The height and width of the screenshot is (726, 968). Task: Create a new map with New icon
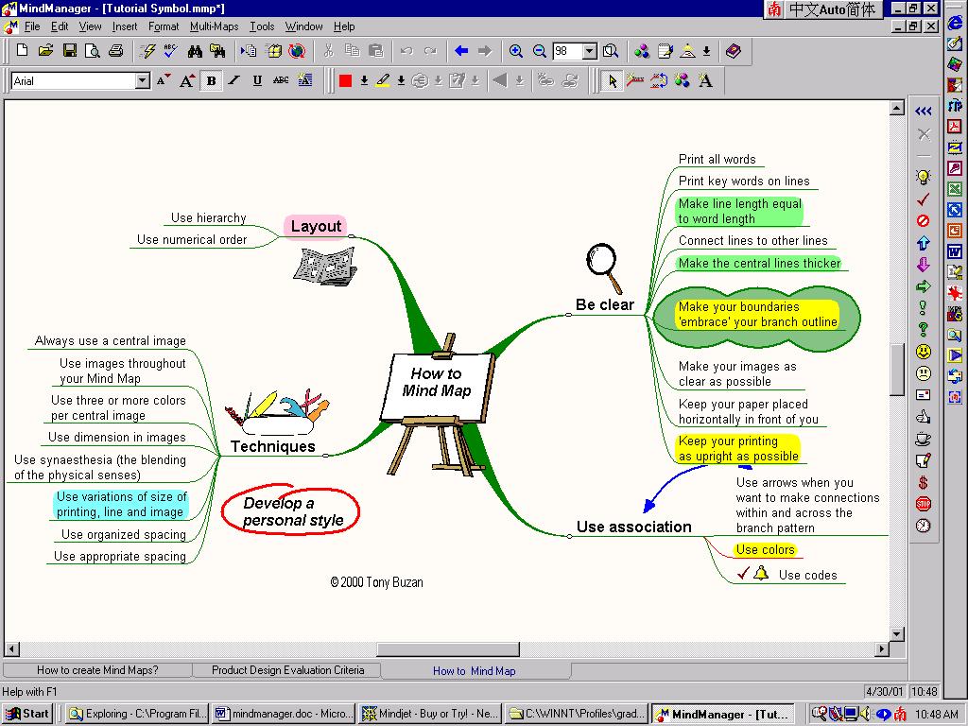pos(23,51)
